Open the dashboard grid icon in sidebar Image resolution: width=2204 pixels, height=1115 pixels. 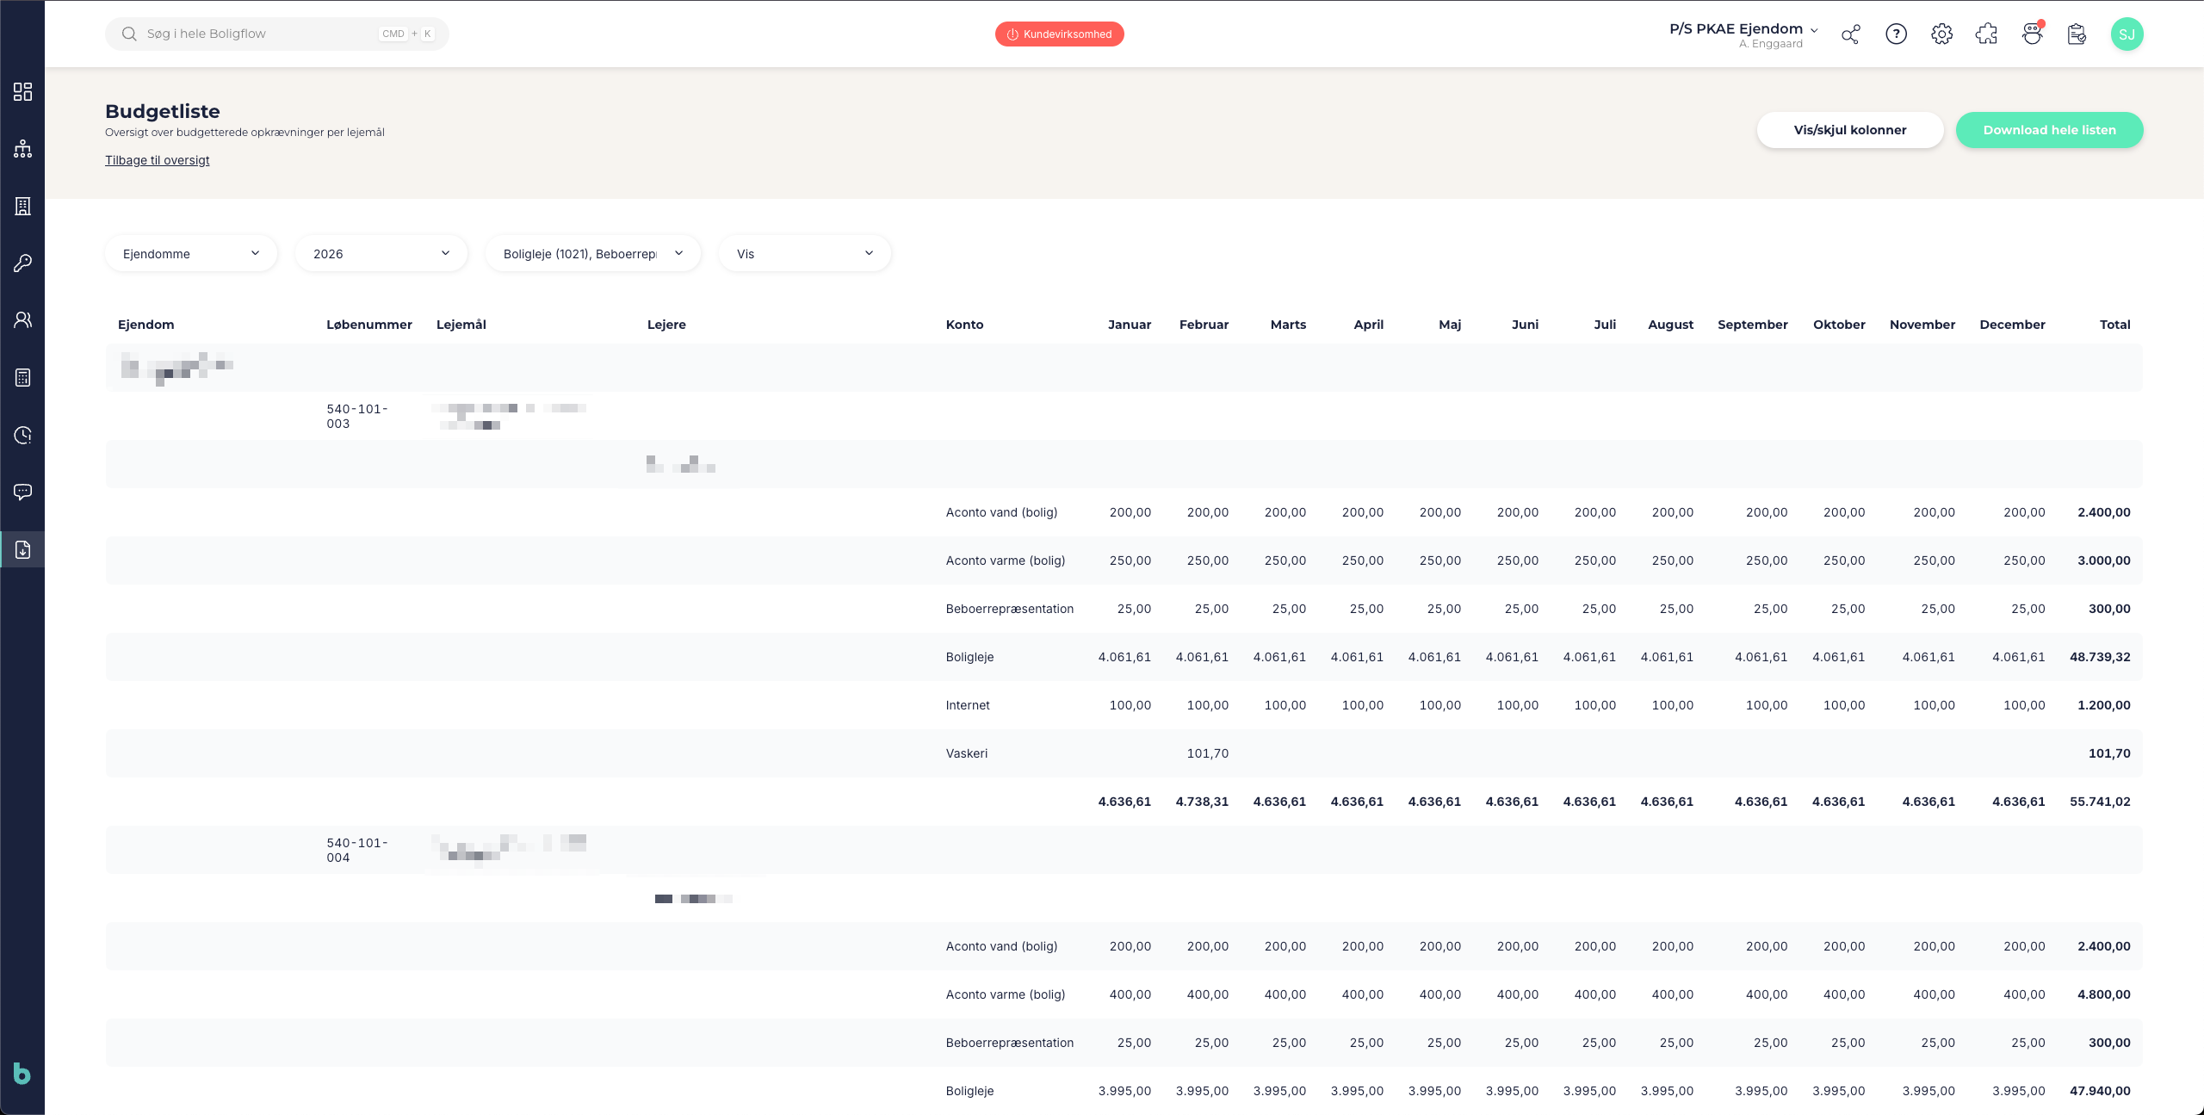(23, 92)
